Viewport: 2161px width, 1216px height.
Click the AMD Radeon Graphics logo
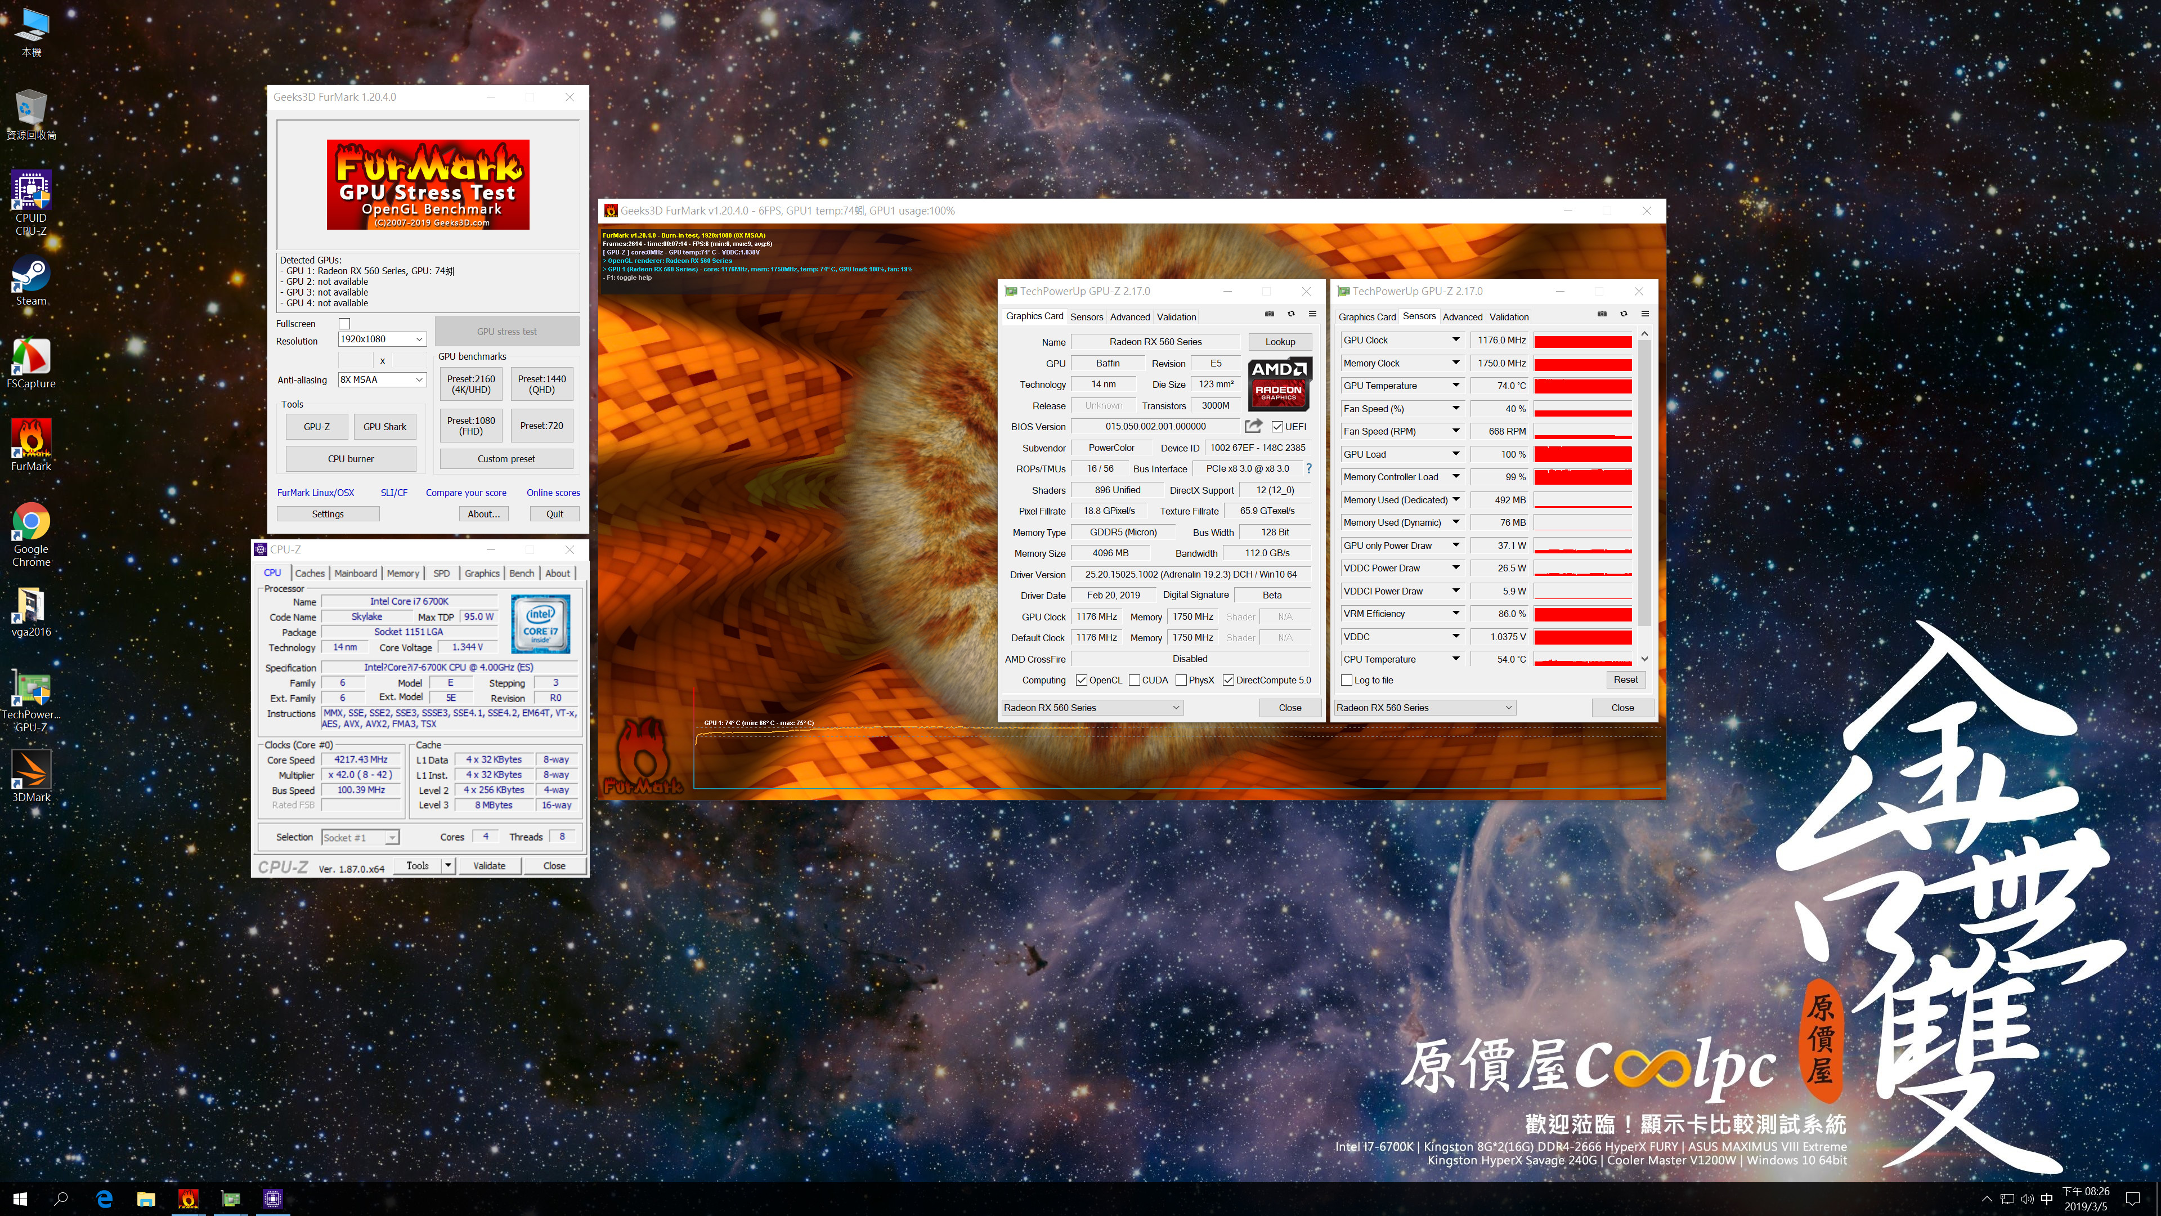tap(1279, 385)
